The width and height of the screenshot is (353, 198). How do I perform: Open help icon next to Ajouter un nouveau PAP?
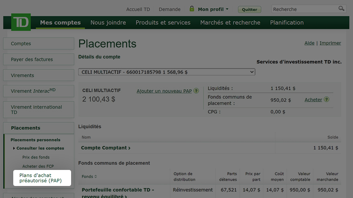coord(196,91)
